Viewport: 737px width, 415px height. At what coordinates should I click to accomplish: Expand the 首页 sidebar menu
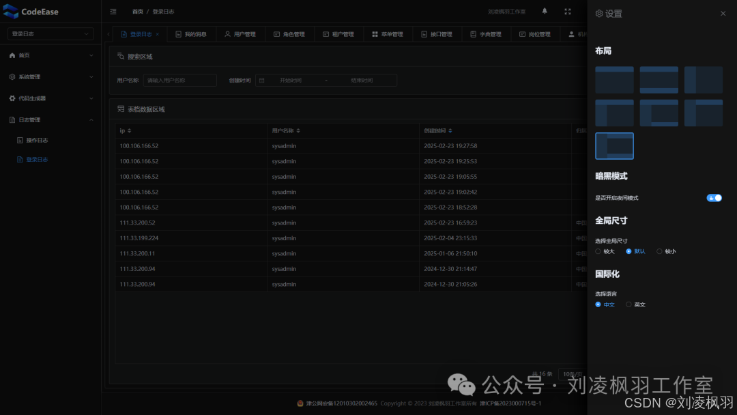coord(91,55)
